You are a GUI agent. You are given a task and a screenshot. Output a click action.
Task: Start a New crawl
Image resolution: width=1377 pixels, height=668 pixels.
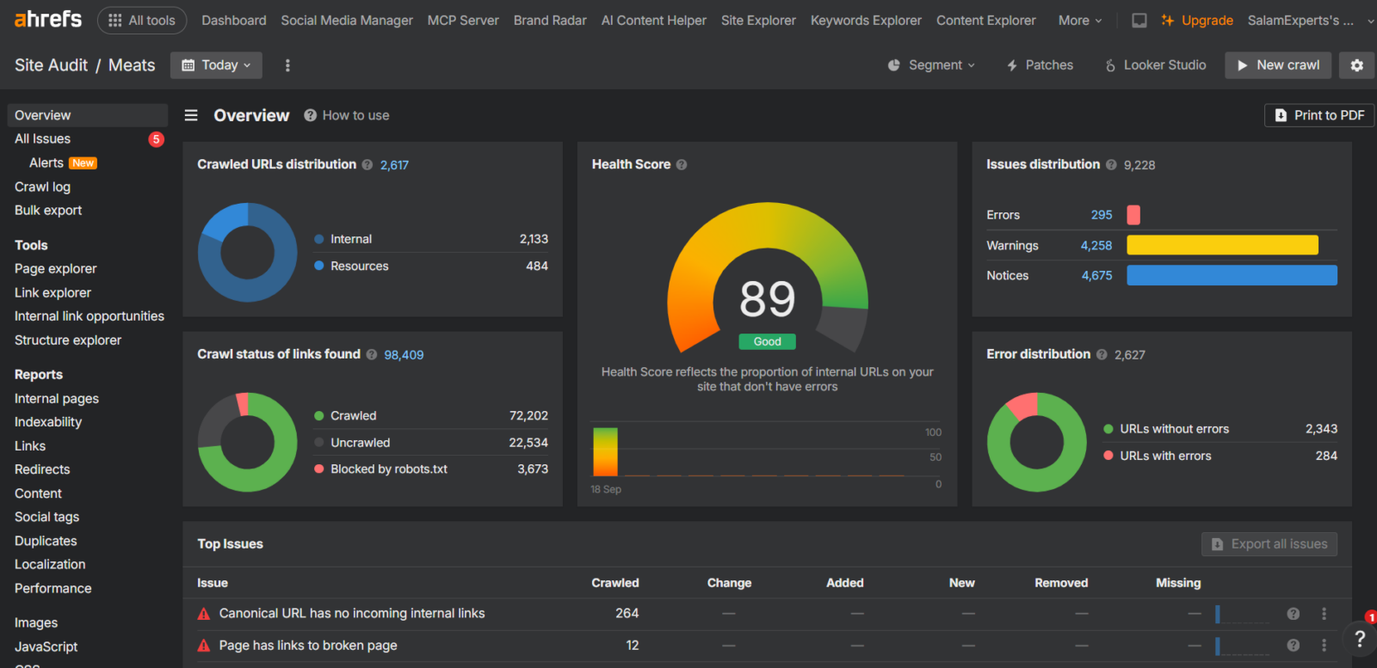click(x=1278, y=65)
